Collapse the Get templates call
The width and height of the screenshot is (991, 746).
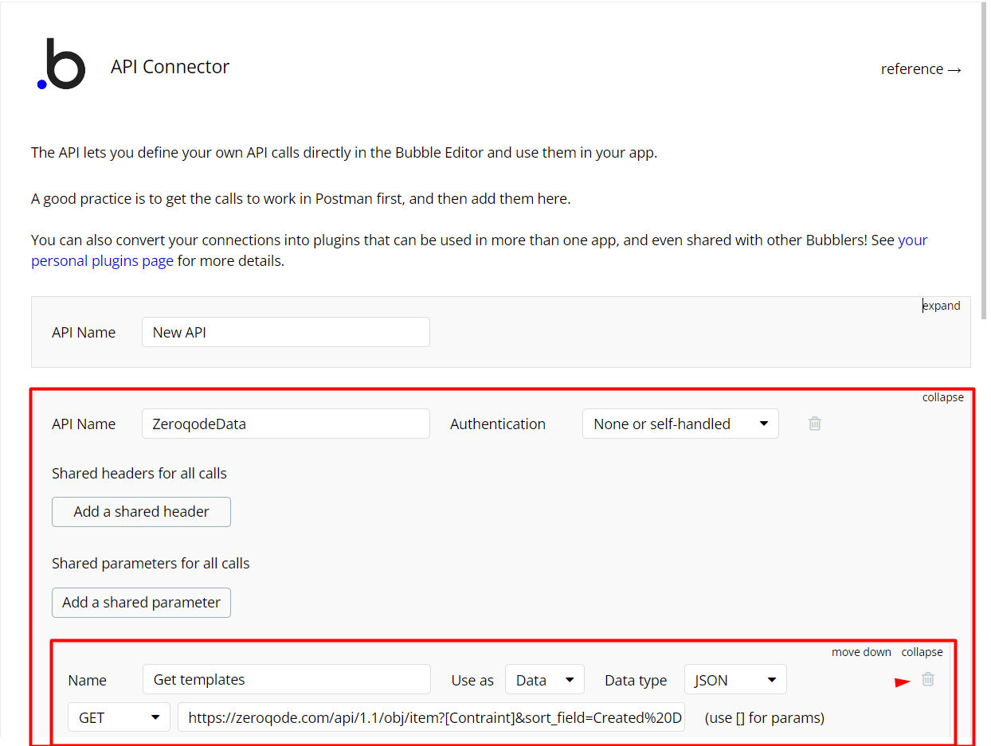922,652
